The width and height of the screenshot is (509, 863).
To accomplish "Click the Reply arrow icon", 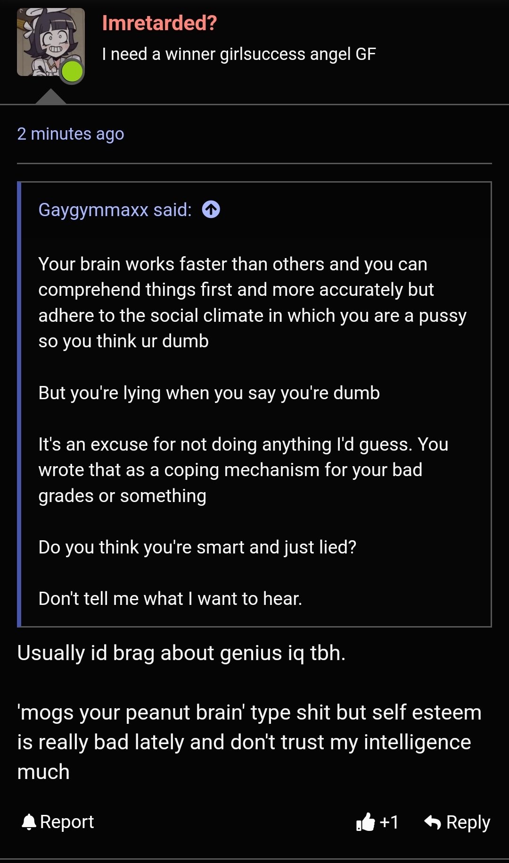I will (433, 822).
